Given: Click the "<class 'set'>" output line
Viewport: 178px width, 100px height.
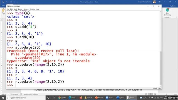Looking at the screenshot, I should pyautogui.click(x=20, y=17).
